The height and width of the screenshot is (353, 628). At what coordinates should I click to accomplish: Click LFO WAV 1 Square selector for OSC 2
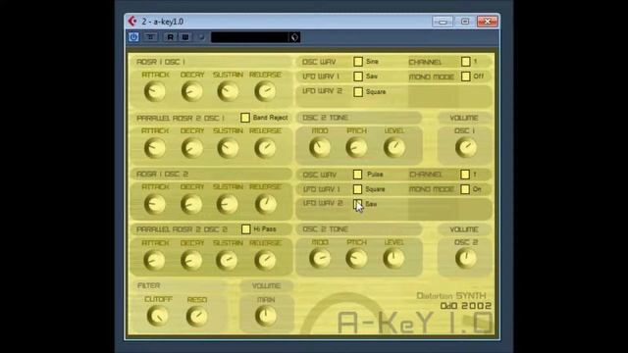[x=357, y=189]
